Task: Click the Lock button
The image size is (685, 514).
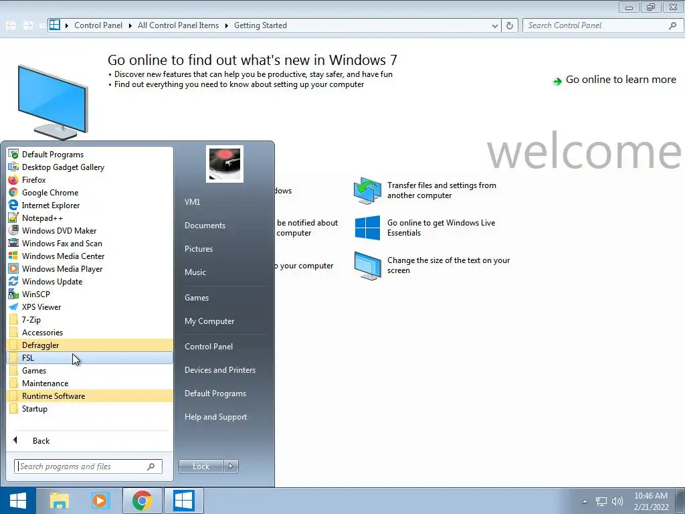Action: 201,466
